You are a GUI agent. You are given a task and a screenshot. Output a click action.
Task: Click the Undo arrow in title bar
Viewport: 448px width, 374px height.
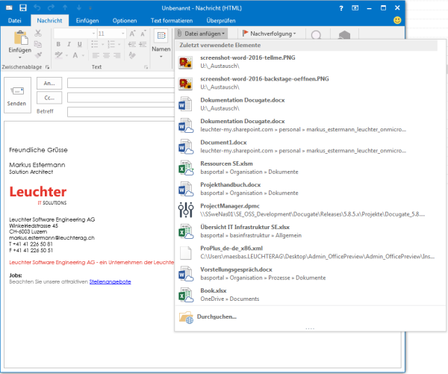point(37,7)
